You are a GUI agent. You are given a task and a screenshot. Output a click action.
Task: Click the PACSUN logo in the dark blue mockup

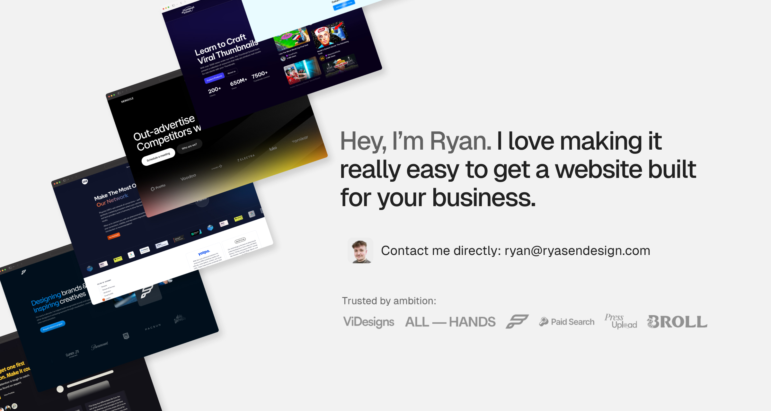pos(153,327)
